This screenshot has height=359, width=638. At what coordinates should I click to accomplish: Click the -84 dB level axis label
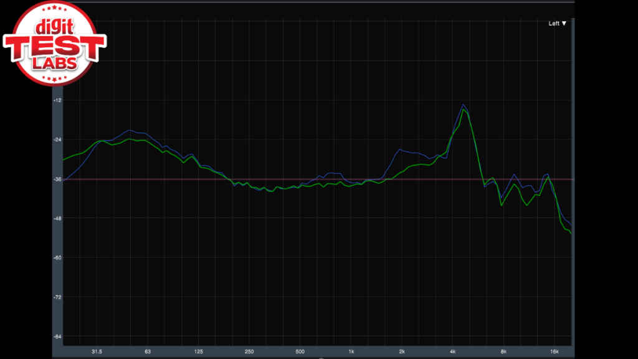58,337
